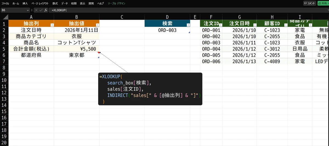The image size is (329, 146).
Task: Click the ORD-001 cell
Action: [211, 30]
